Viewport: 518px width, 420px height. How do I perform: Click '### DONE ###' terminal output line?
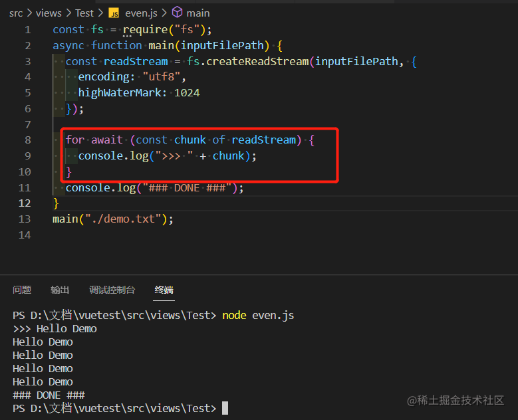point(49,395)
